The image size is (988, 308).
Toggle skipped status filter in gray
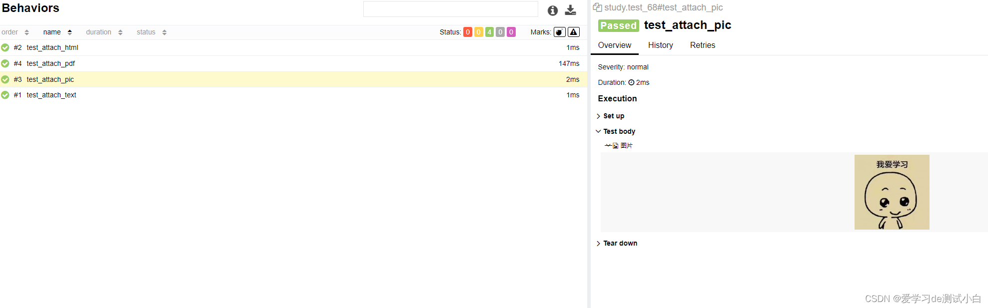pyautogui.click(x=500, y=32)
